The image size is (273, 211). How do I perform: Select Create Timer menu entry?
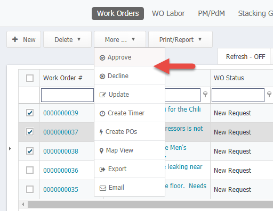pyautogui.click(x=130, y=113)
